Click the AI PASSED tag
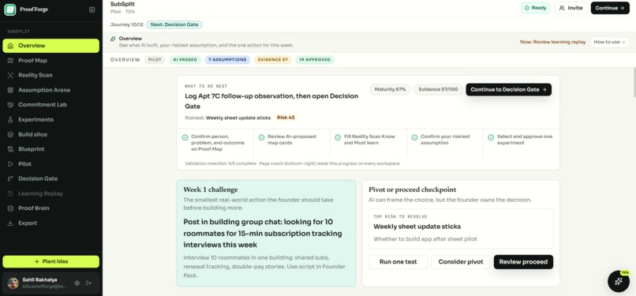 (185, 60)
